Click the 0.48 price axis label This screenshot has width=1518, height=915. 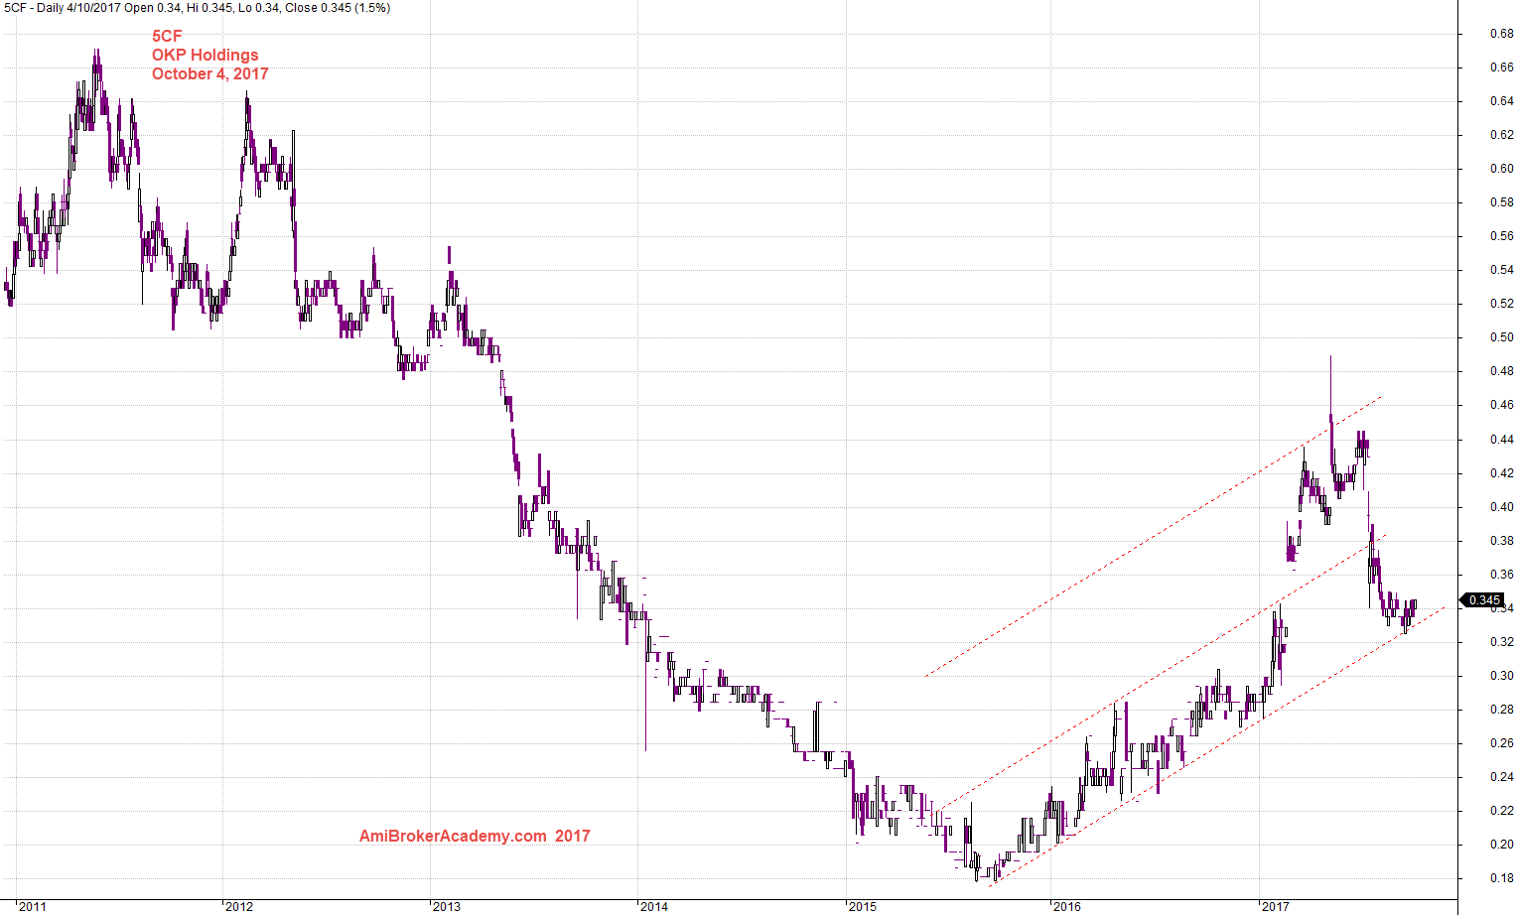[1502, 371]
